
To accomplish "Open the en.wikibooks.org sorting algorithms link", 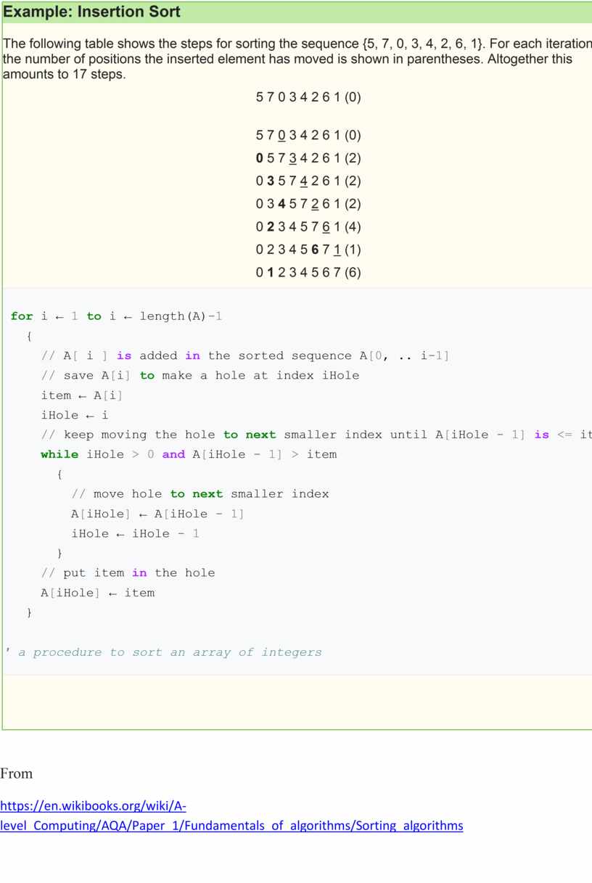I will (231, 816).
